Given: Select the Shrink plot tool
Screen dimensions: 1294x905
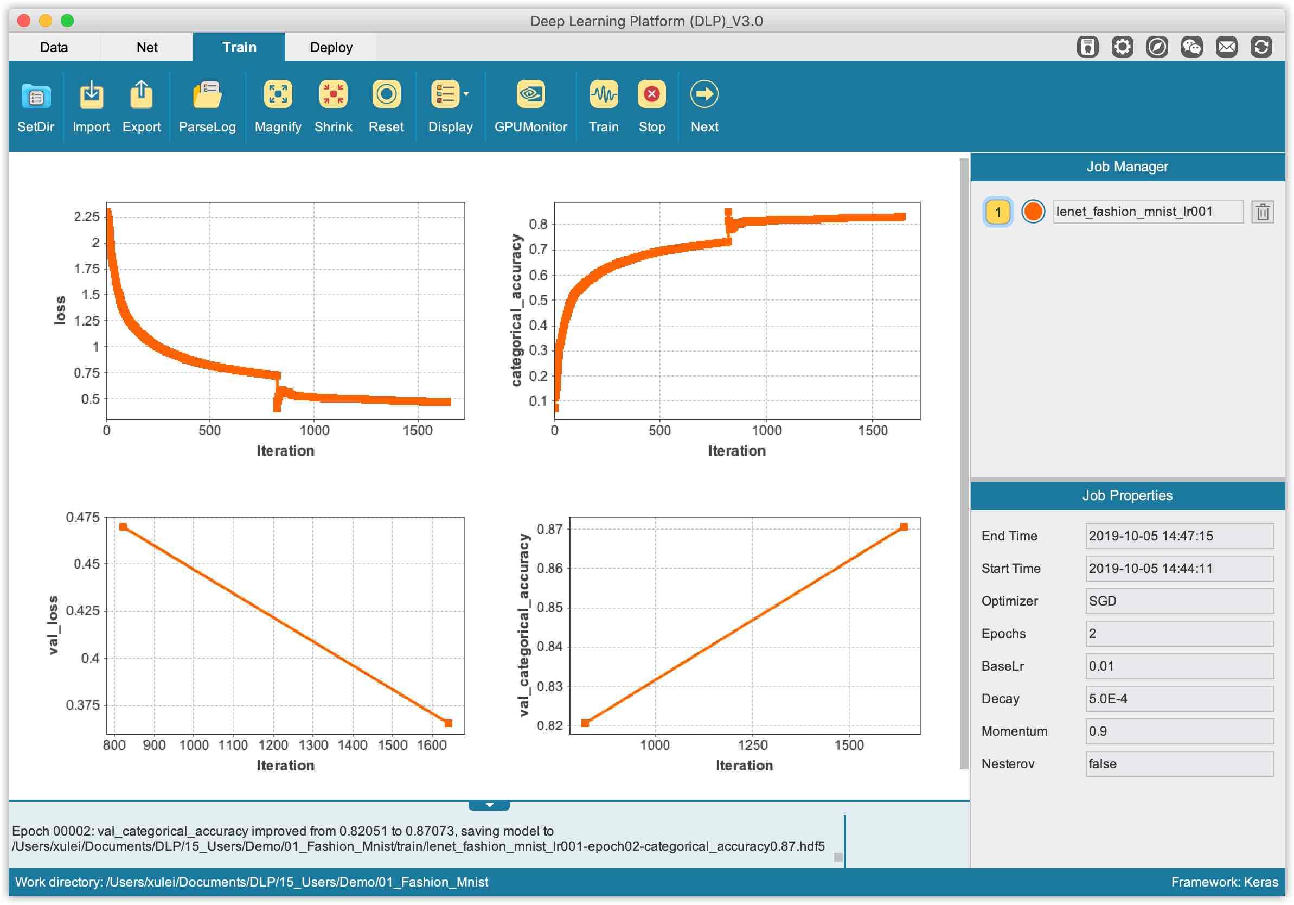Looking at the screenshot, I should click(x=332, y=94).
